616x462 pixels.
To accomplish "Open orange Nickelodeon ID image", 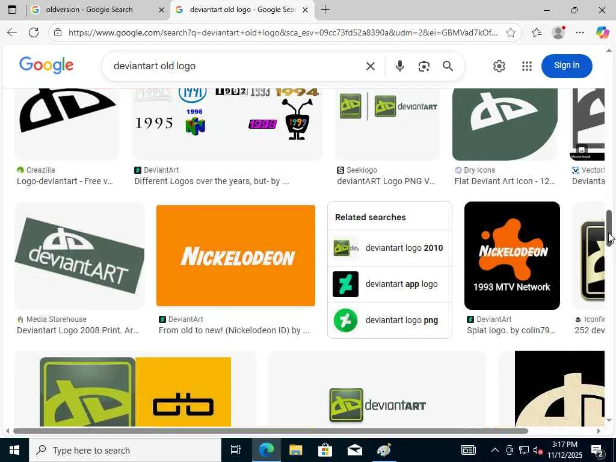I will [236, 255].
